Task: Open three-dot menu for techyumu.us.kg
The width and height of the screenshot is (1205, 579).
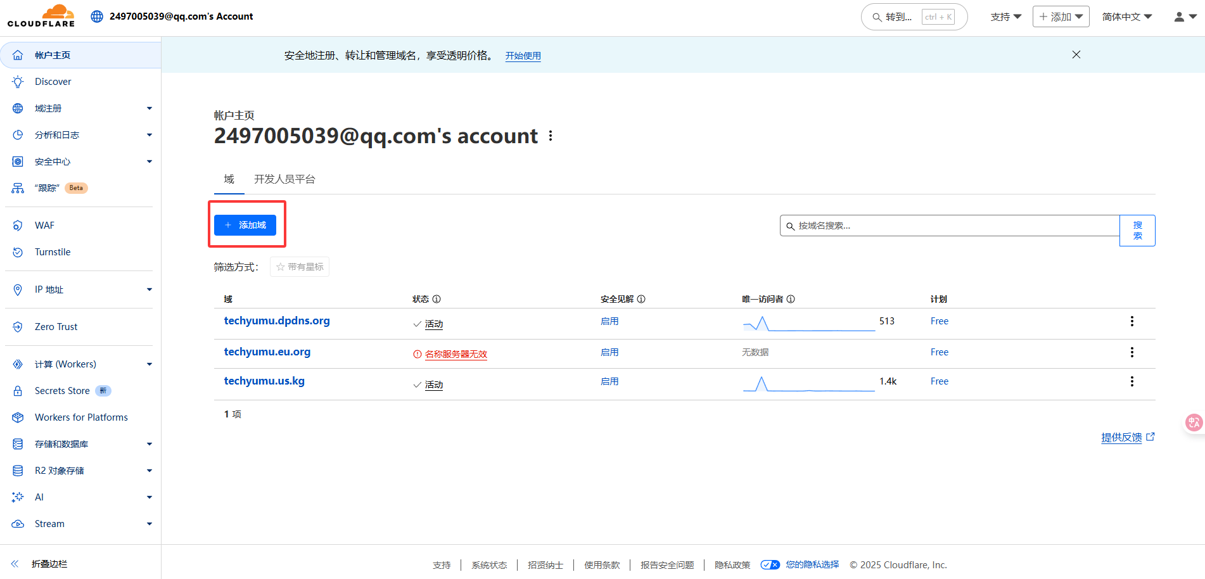Action: pyautogui.click(x=1132, y=381)
